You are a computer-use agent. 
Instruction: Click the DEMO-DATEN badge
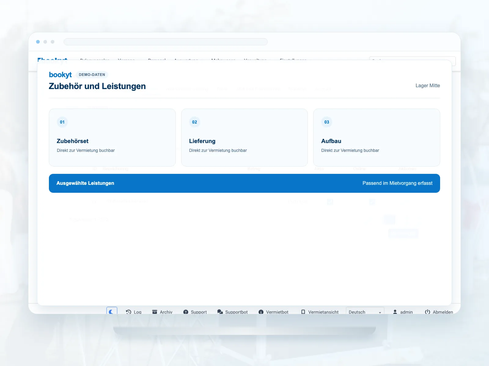tap(92, 74)
